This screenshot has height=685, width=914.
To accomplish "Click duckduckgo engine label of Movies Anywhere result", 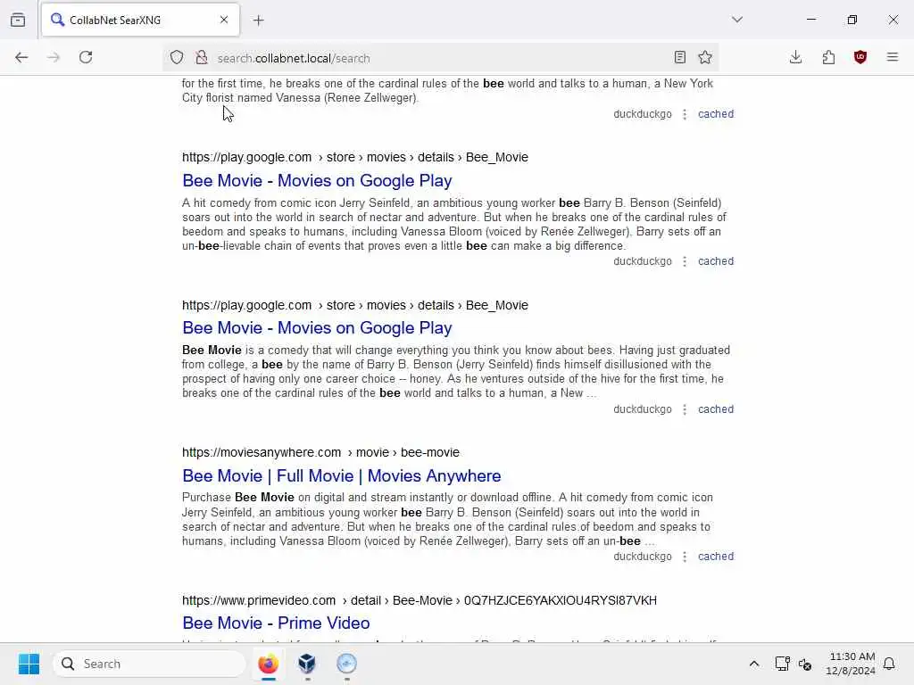I will tap(643, 557).
